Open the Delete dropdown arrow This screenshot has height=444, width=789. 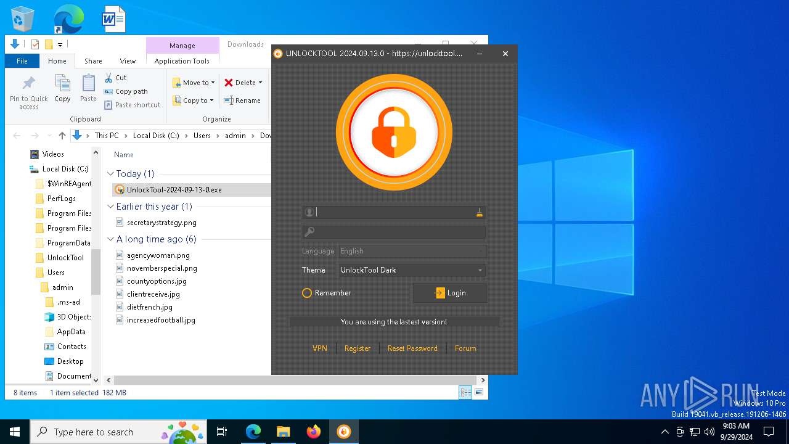(260, 83)
